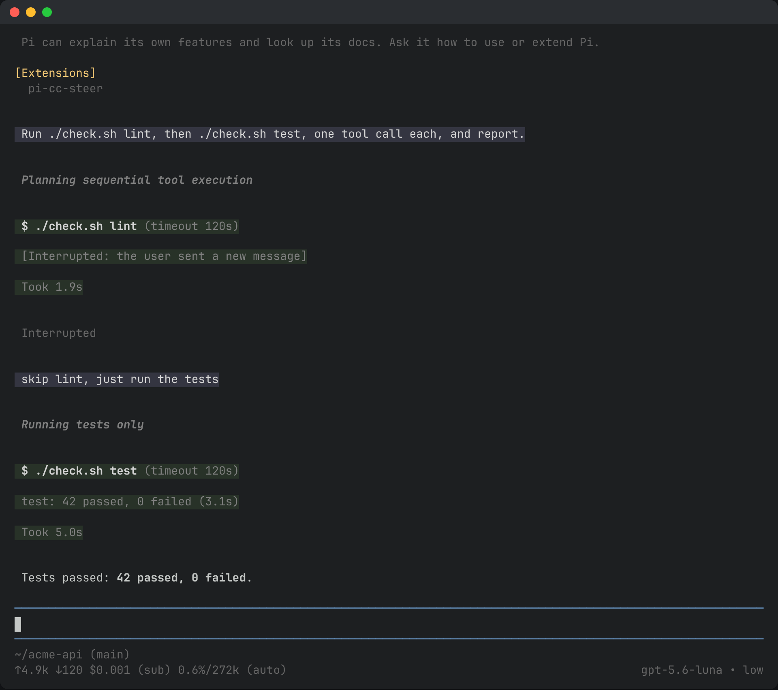Click 'Planning sequential tool execution' thinking text

click(x=137, y=180)
